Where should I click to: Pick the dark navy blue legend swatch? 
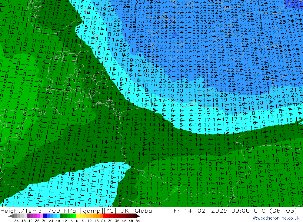click(x=45, y=216)
